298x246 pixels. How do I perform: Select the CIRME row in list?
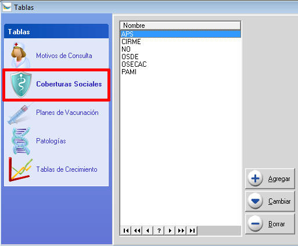pos(180,42)
